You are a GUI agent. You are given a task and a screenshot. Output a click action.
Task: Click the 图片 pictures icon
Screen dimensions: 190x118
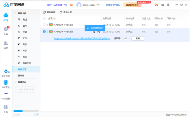tap(19, 26)
